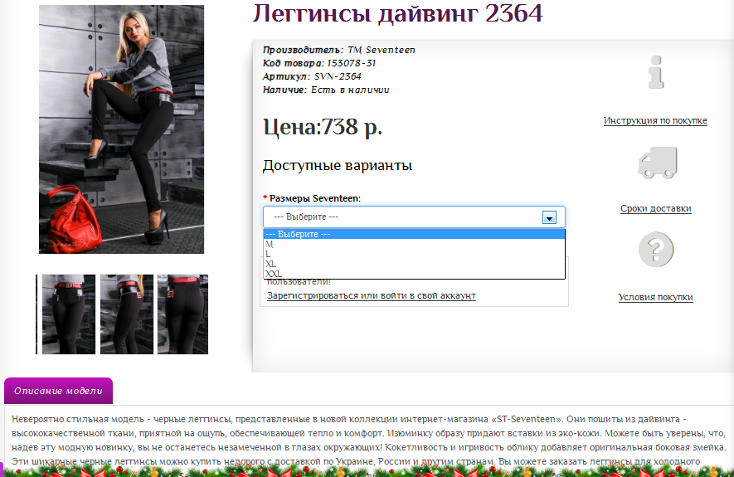The width and height of the screenshot is (734, 477).
Task: Click the question mark icon
Action: (656, 250)
